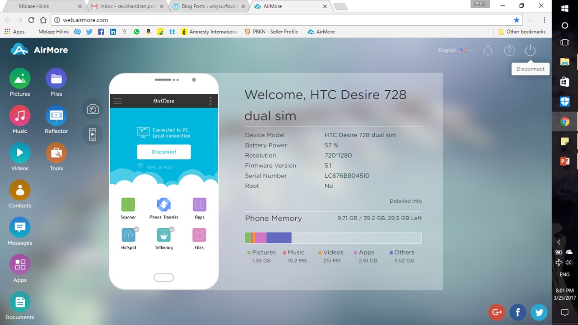The width and height of the screenshot is (578, 325).
Task: Click the power Disconnect icon
Action: click(530, 51)
